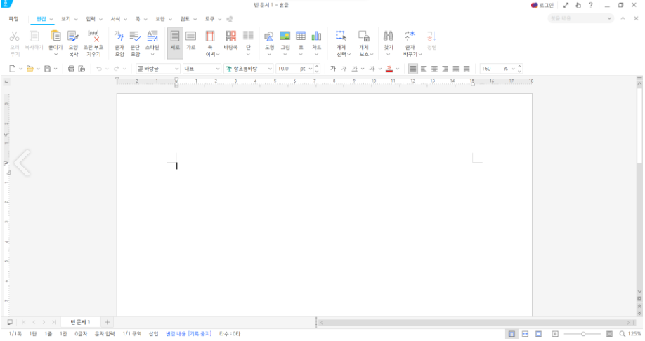Viewport: 645px width, 341px height.
Task: Click 삽입 insert mode in status bar
Action: coord(153,333)
